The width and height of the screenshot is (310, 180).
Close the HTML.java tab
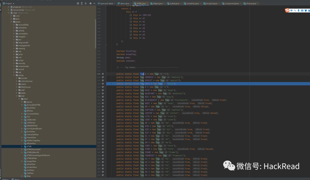pos(147,3)
